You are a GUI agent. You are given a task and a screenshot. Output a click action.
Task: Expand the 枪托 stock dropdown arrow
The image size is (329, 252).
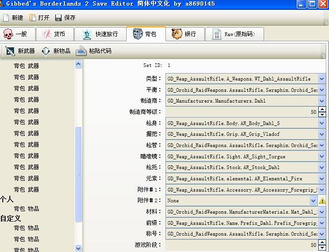pos(322,167)
